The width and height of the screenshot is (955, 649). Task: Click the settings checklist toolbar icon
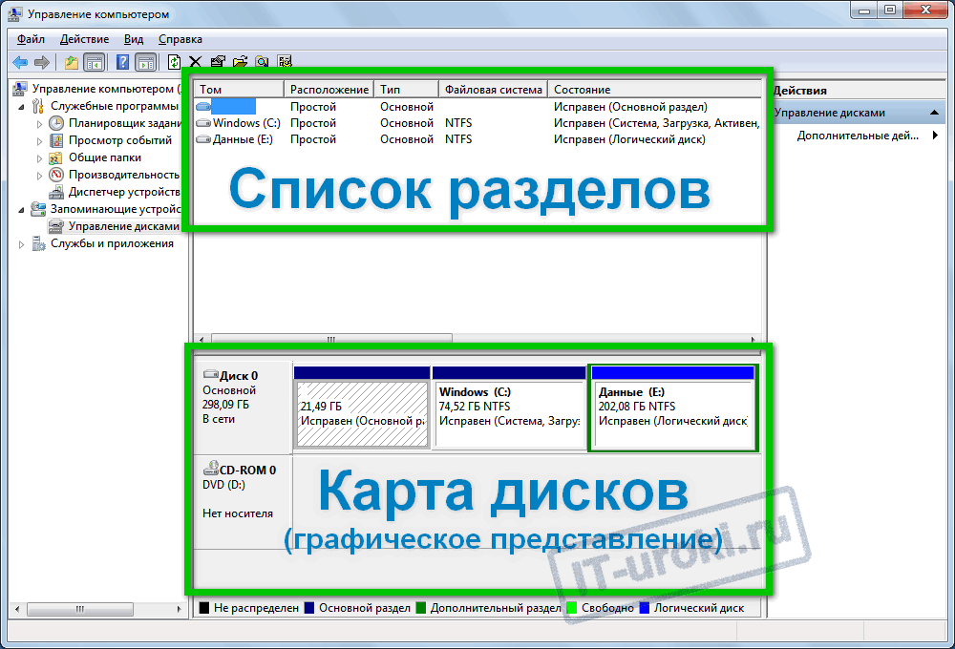(285, 62)
